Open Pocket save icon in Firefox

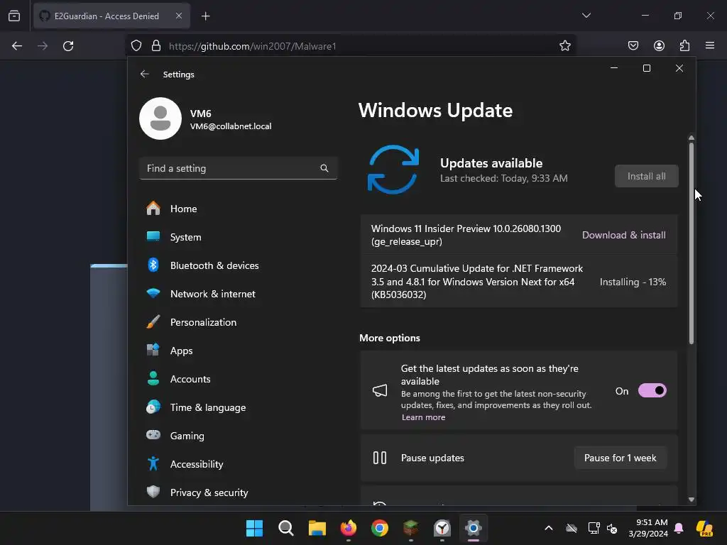tap(633, 45)
